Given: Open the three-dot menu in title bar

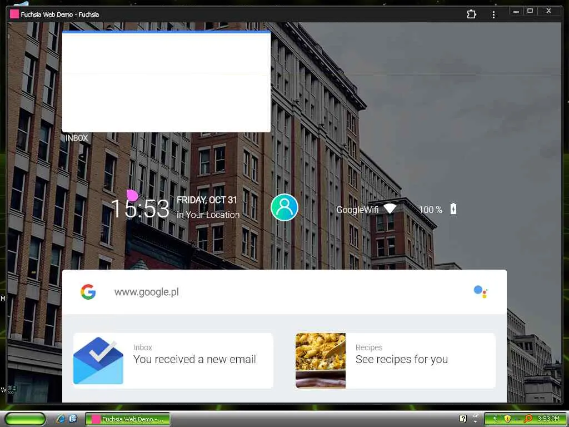Looking at the screenshot, I should coord(493,14).
